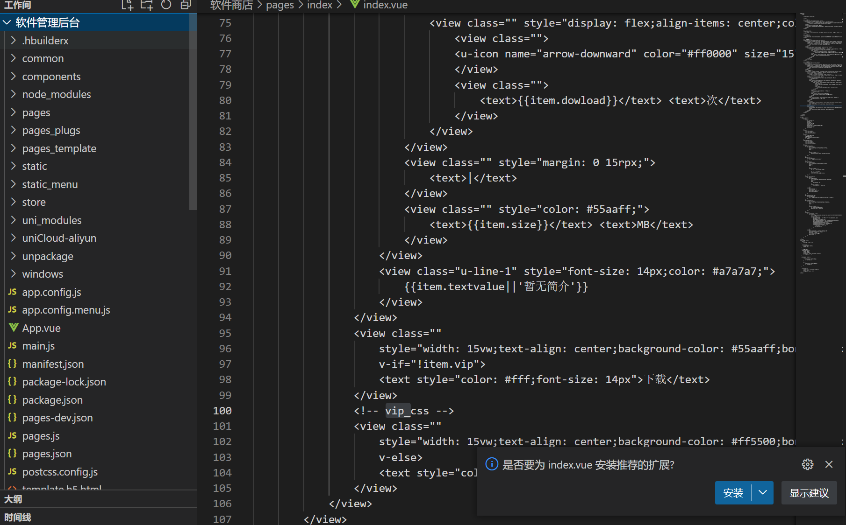The image size is (846, 525).
Task: Click the '暂无简介' text on line 92
Action: (x=546, y=287)
